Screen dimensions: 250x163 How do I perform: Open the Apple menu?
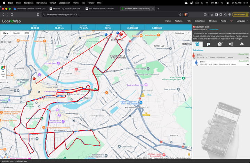tap(4, 3)
